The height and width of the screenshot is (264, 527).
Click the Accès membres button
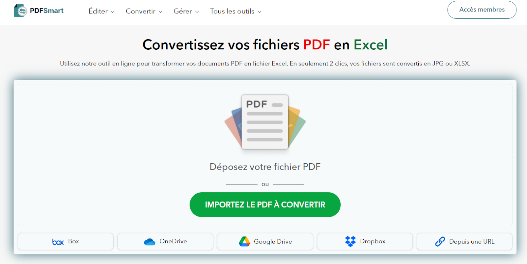(x=482, y=10)
